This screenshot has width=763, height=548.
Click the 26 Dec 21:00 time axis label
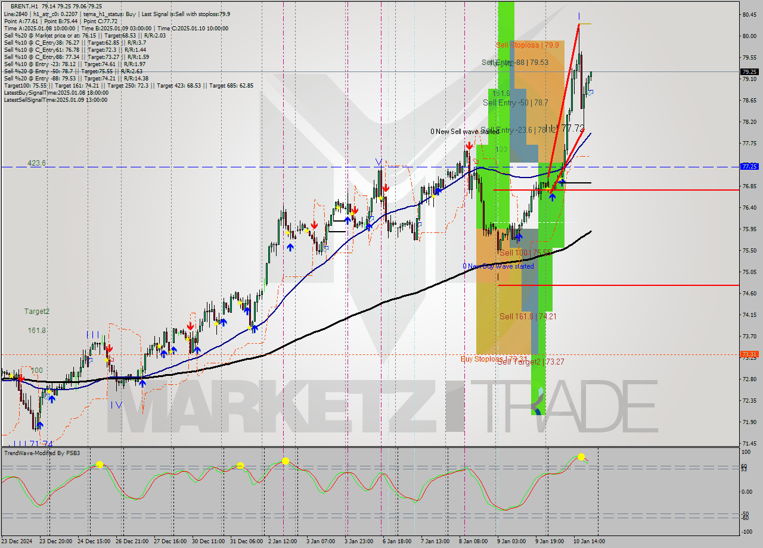coord(131,541)
